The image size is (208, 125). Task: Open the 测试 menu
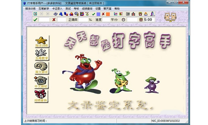[68, 9]
